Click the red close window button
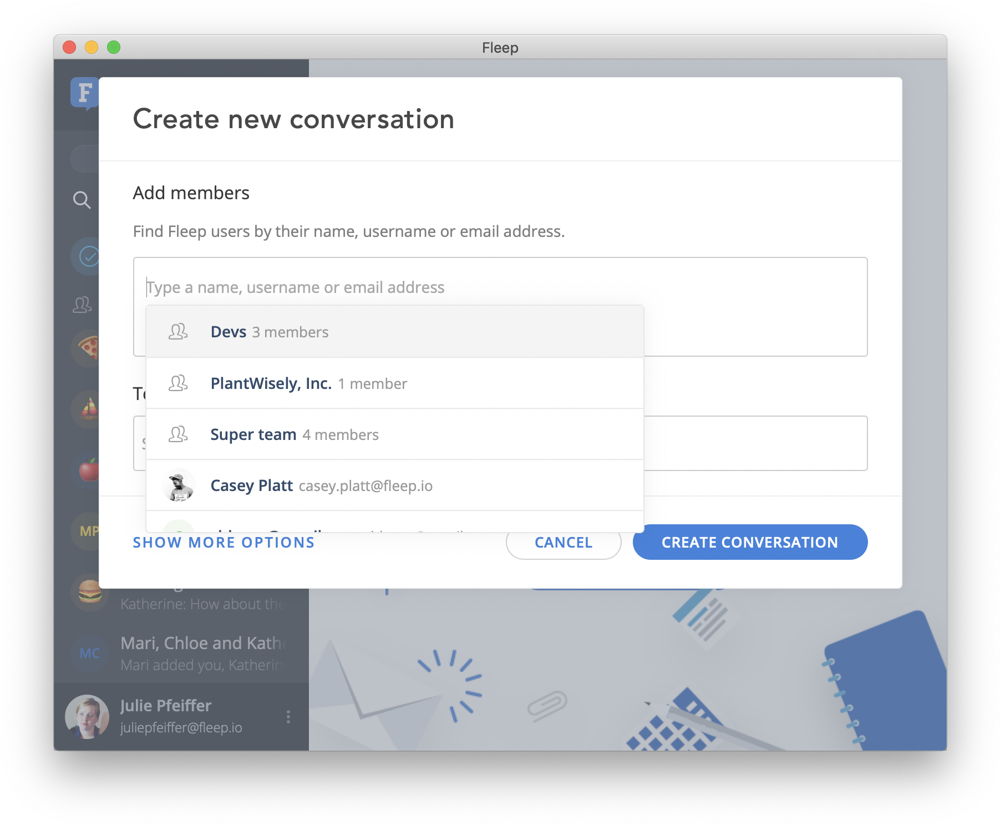The image size is (1000, 825). point(69,47)
